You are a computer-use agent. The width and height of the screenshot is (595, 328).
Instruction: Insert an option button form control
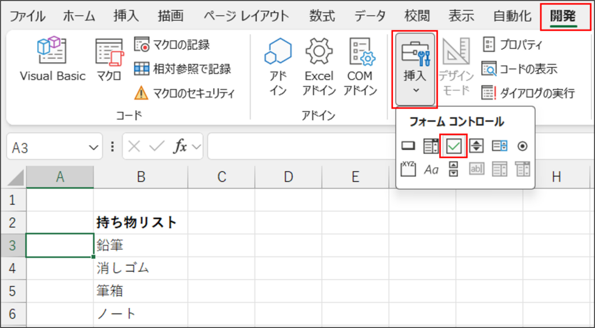522,146
